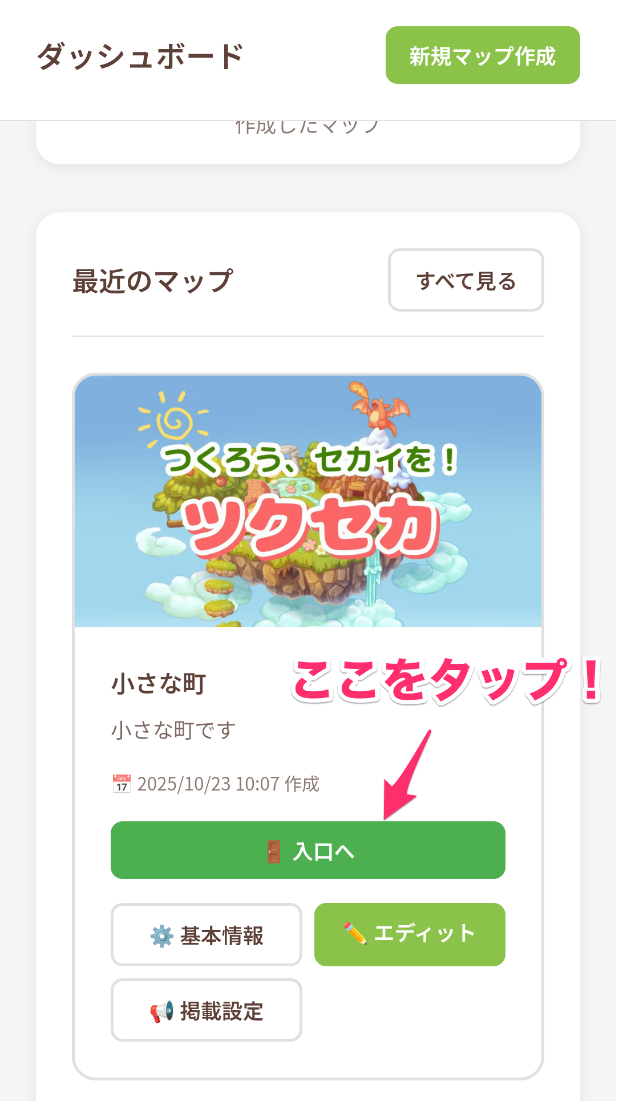Open the エディット editor button
Image resolution: width=635 pixels, height=1101 pixels.
(410, 934)
